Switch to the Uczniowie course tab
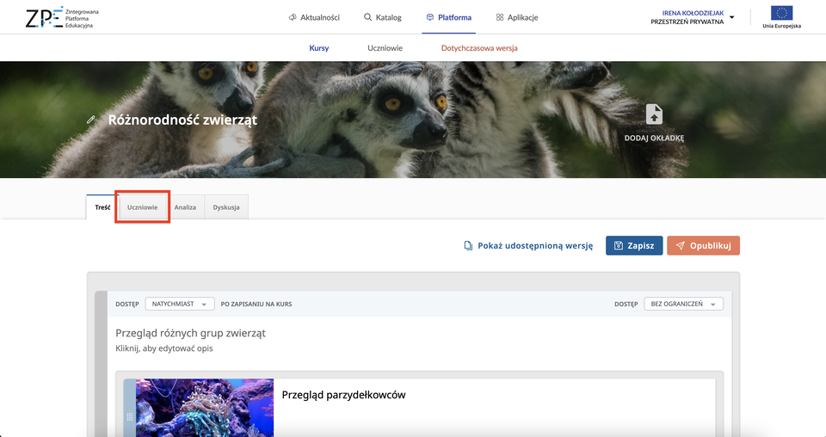 [143, 207]
